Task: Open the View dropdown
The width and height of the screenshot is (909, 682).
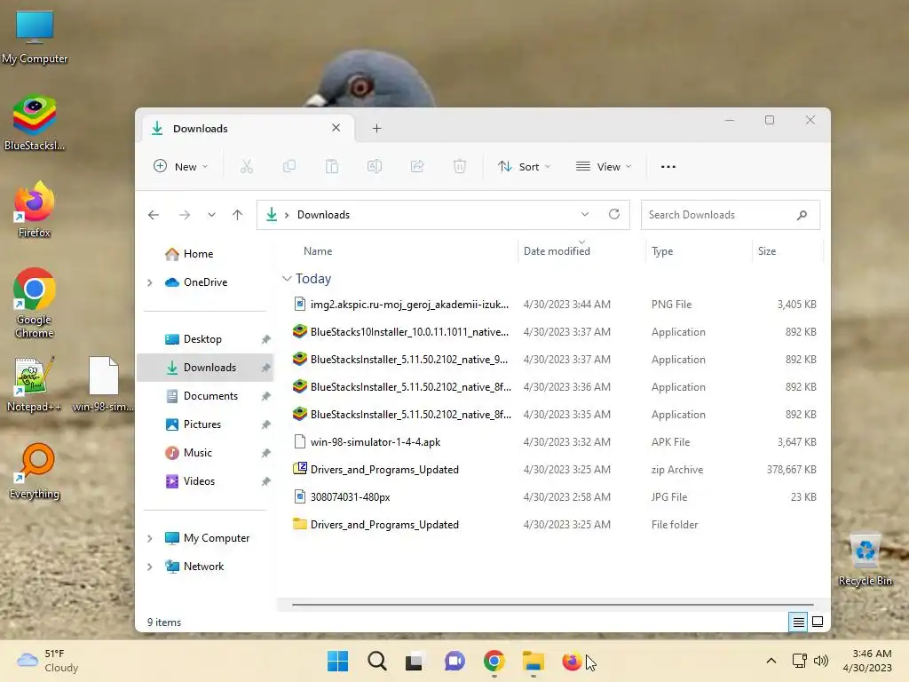Action: (604, 167)
